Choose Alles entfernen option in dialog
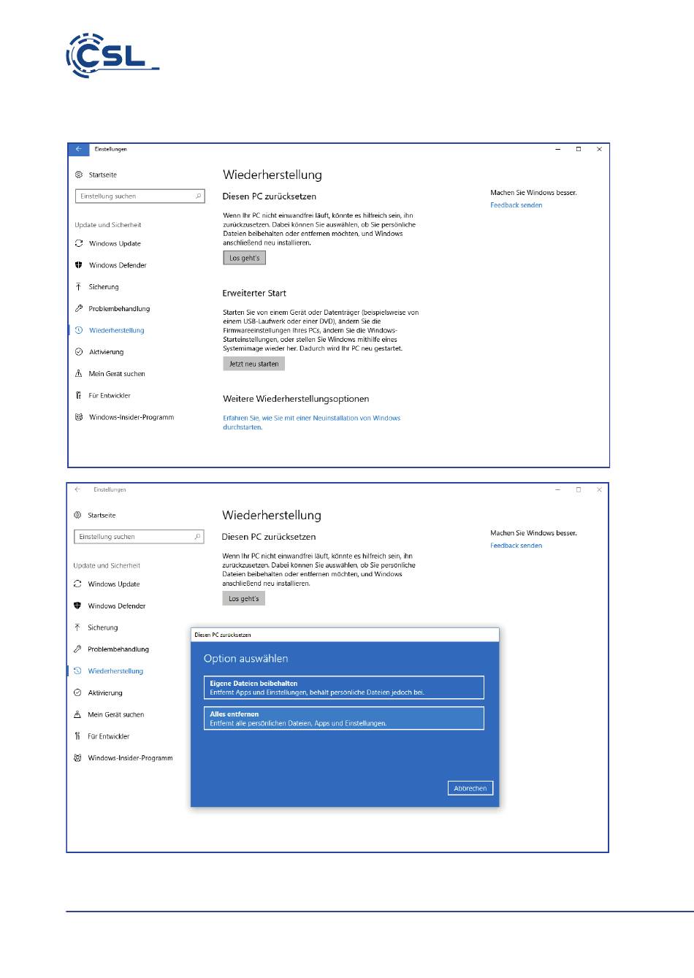 (x=344, y=718)
